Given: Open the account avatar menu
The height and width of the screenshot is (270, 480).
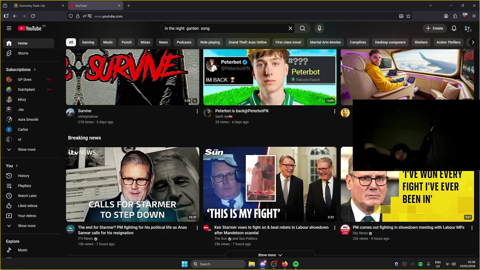Looking at the screenshot, I should point(468,28).
